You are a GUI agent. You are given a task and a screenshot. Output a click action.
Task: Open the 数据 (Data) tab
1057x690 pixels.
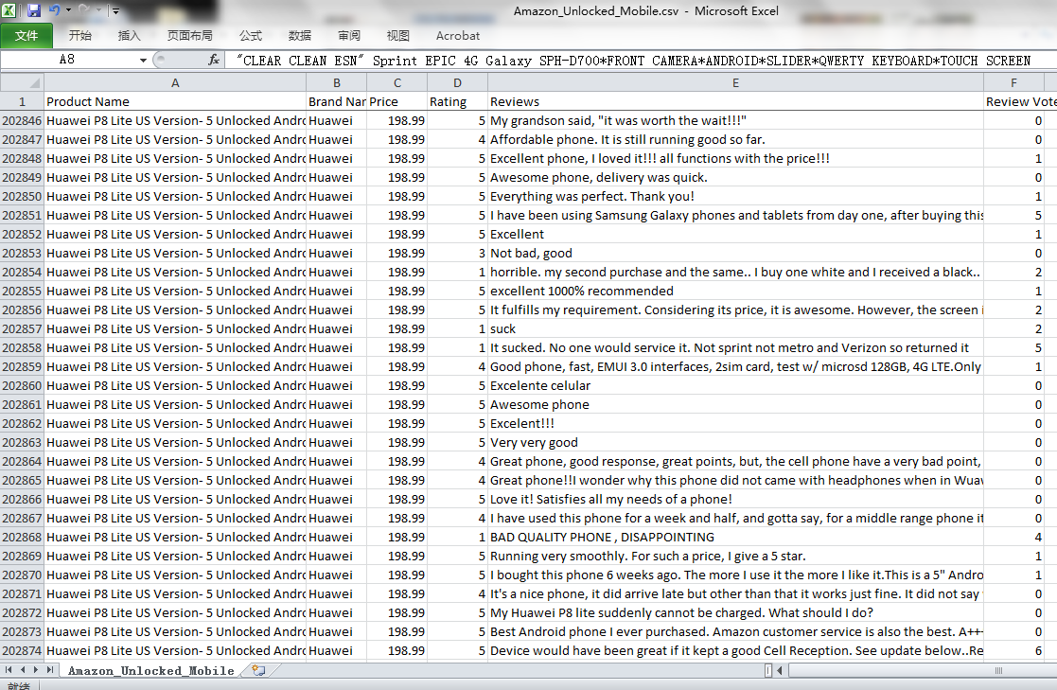pos(300,36)
